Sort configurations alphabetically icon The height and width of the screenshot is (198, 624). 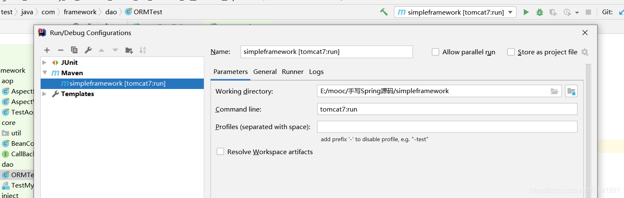pyautogui.click(x=143, y=50)
